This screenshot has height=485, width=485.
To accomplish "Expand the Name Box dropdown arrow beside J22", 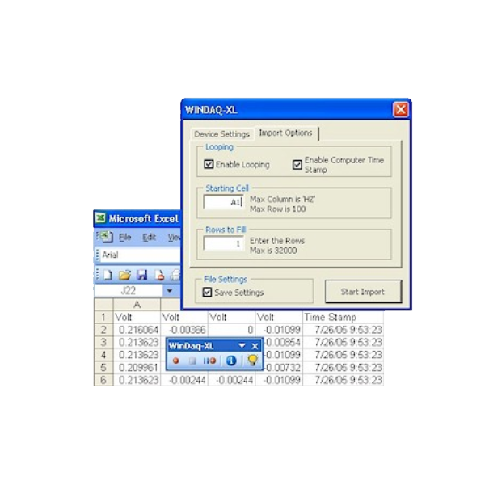I will [170, 290].
